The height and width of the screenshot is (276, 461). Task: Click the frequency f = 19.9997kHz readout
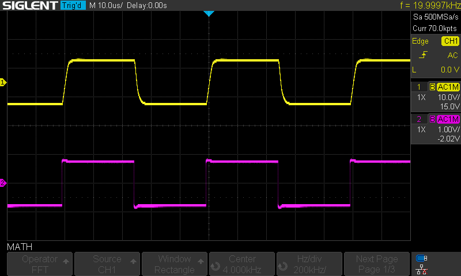(x=430, y=5)
